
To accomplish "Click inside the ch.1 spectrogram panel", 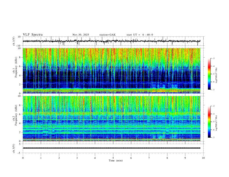I will (x=111, y=71).
